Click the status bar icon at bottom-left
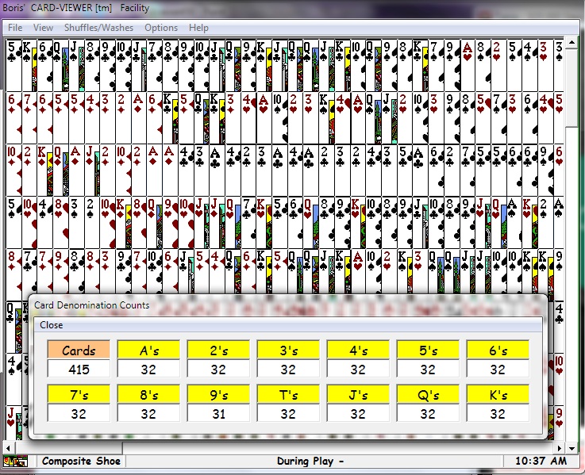 (x=13, y=461)
